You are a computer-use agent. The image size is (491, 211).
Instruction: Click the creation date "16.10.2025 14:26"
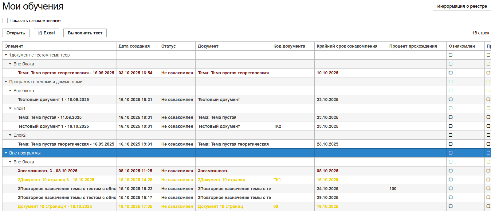point(136,180)
